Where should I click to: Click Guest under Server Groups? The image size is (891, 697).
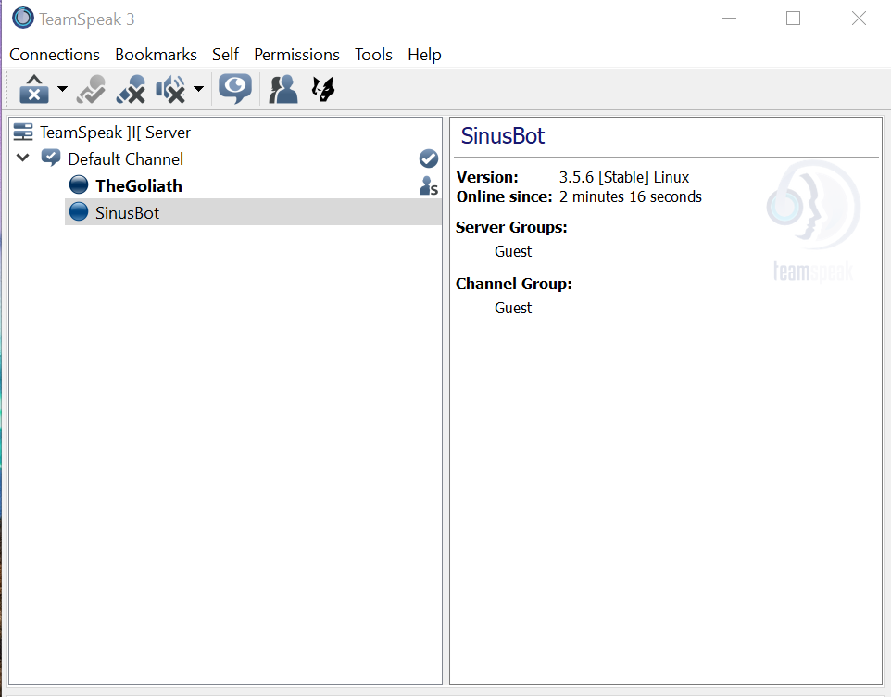(513, 251)
